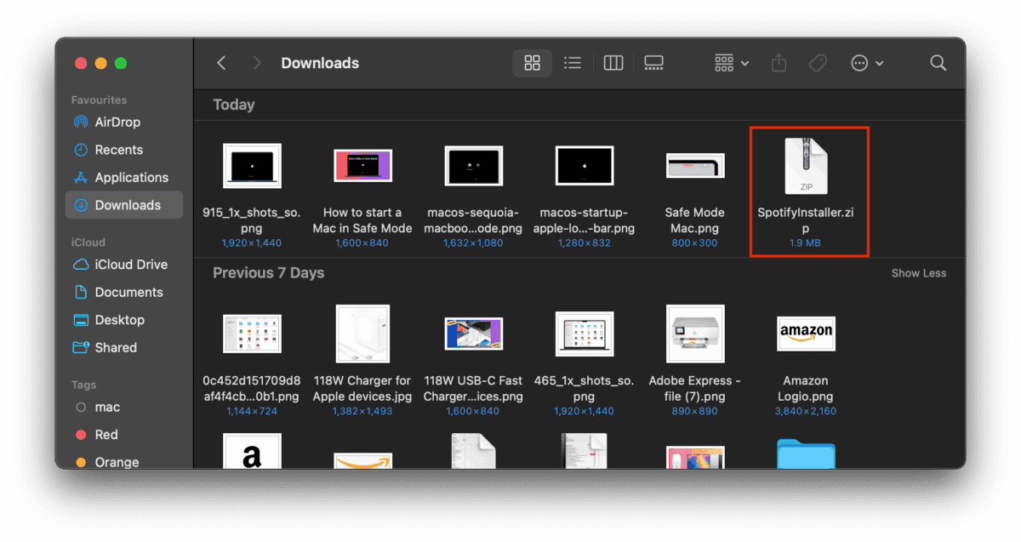Filter by the mac tag
This screenshot has height=542, width=1021.
(107, 407)
